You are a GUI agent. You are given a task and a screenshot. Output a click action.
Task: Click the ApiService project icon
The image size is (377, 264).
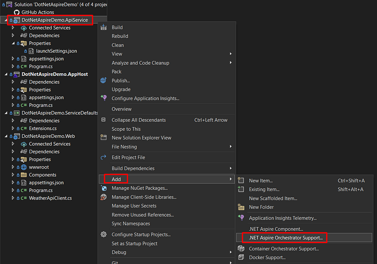(16, 20)
